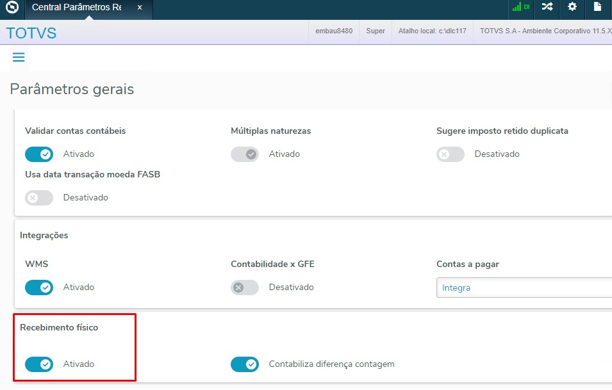Viewport: 612px width, 390px height.
Task: Click the Contabiliza diferença contagem label
Action: pyautogui.click(x=332, y=364)
